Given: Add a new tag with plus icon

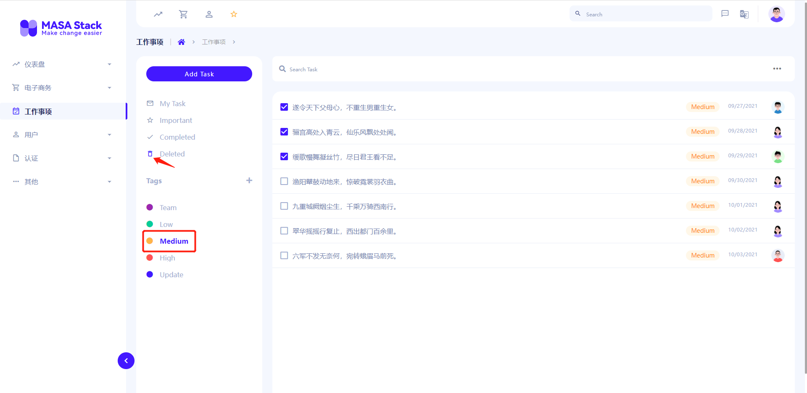Looking at the screenshot, I should tap(249, 180).
